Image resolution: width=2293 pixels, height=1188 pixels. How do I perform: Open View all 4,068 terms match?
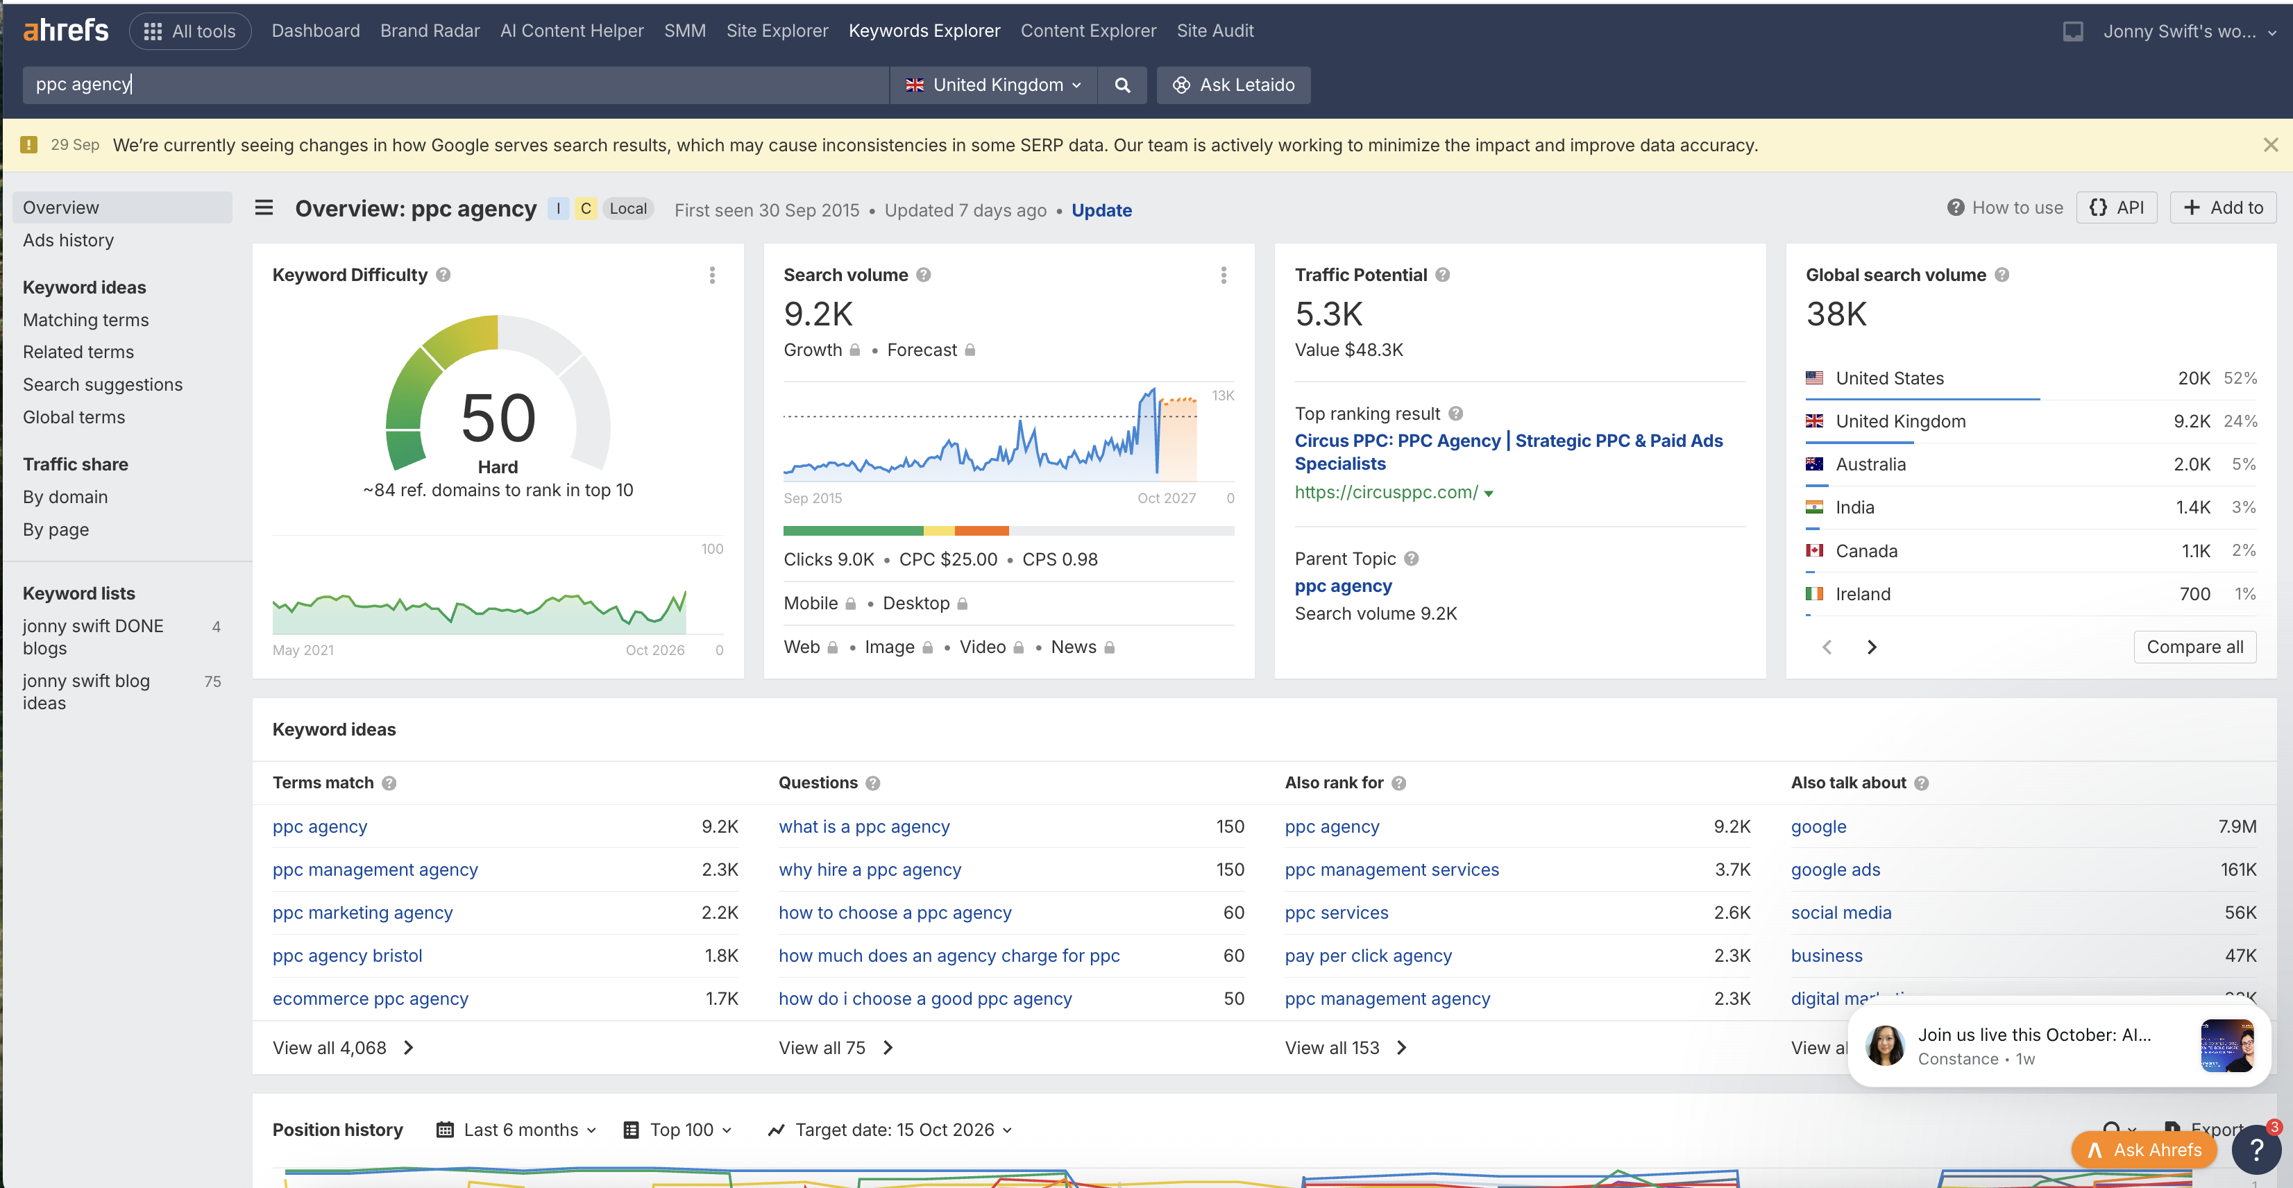[343, 1049]
